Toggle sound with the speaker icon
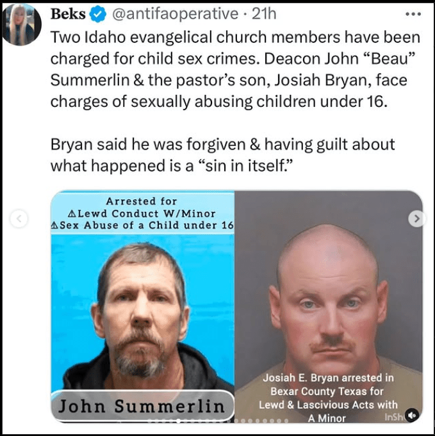 tap(412, 415)
